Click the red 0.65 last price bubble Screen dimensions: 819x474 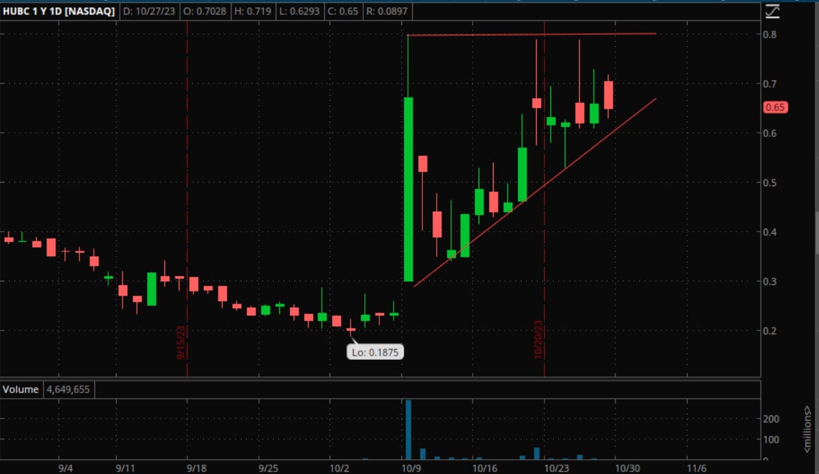[775, 108]
